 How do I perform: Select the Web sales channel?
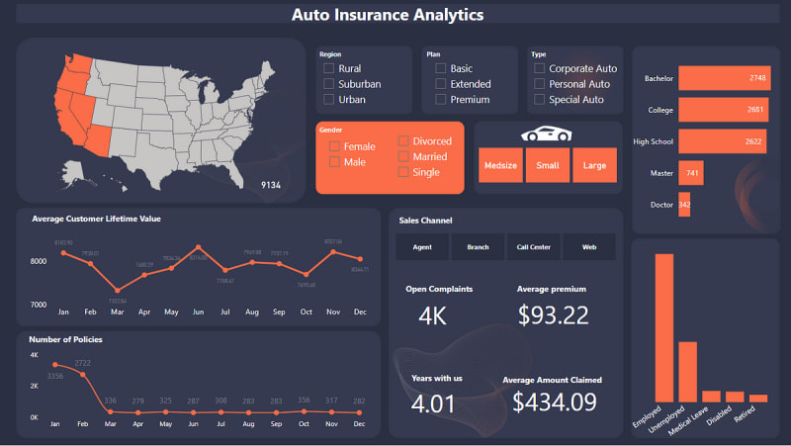coord(589,247)
